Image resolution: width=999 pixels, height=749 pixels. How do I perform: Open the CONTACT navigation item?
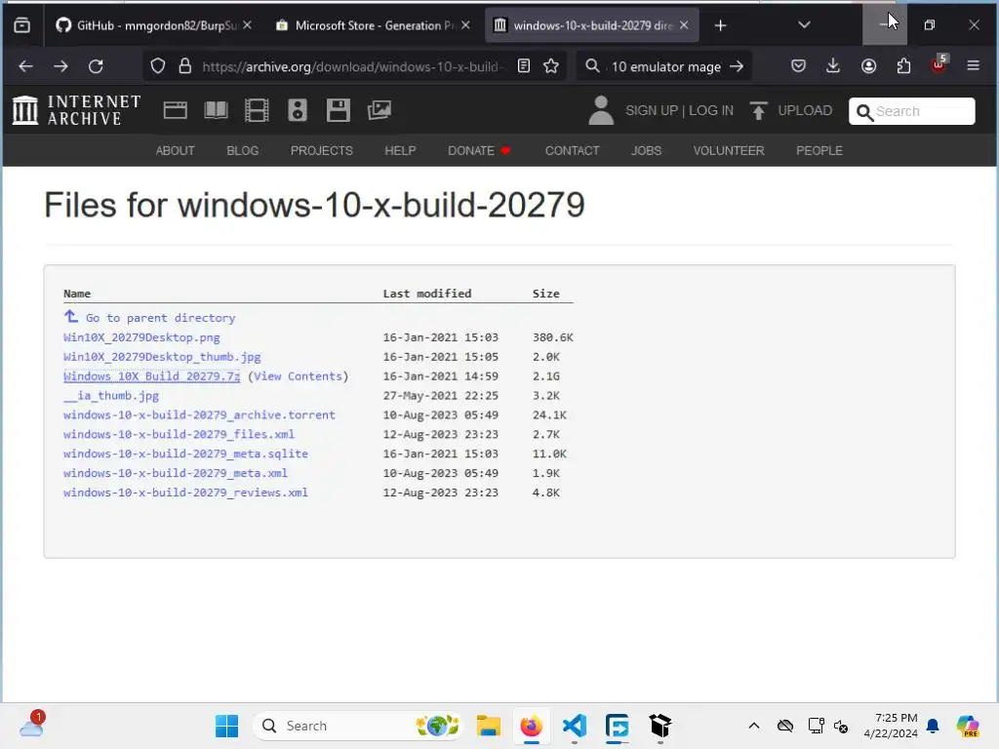(572, 151)
